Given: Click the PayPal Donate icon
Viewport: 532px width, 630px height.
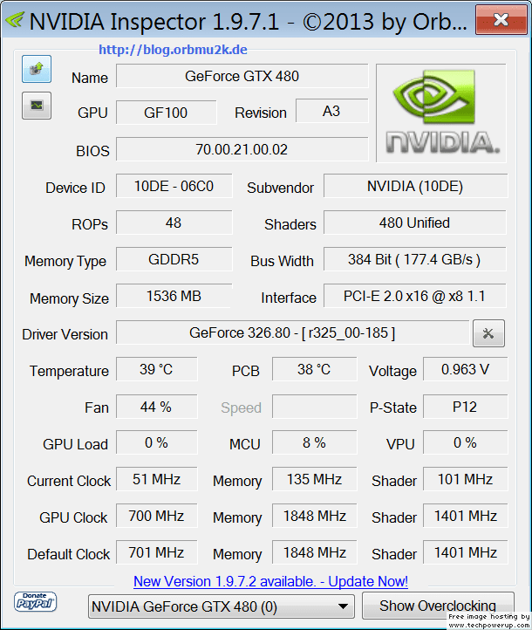Looking at the screenshot, I should 36,602.
